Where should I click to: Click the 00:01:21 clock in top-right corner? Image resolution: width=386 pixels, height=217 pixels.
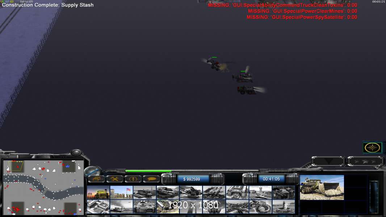pyautogui.click(x=379, y=1)
